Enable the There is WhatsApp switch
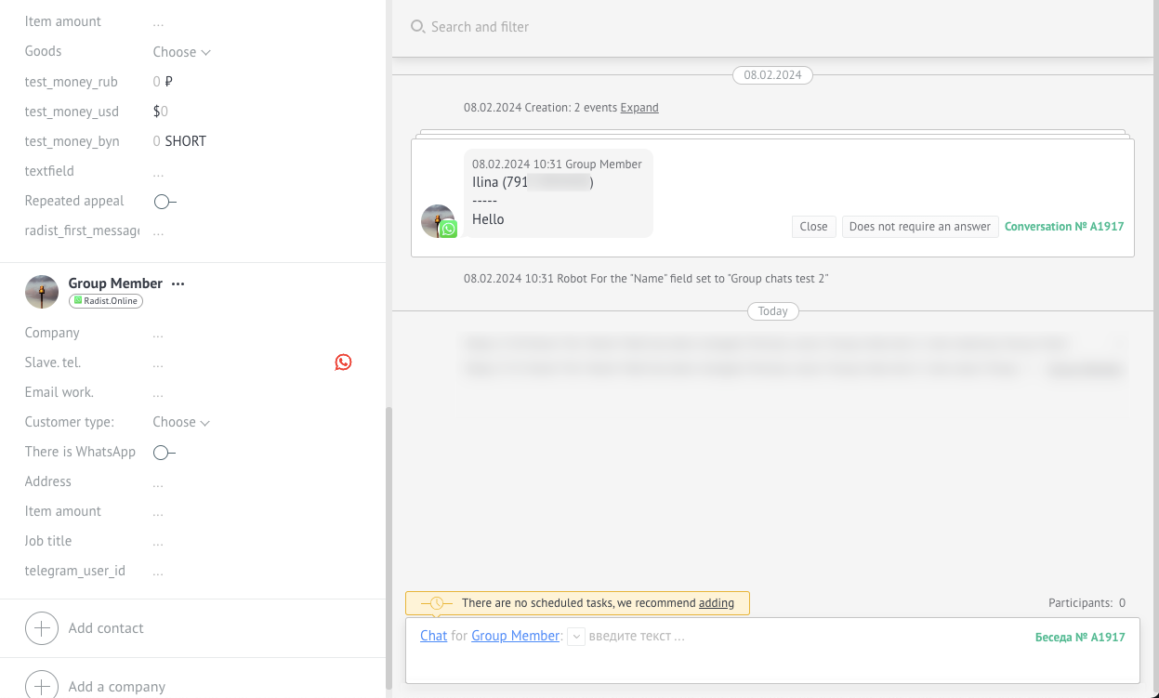The image size is (1159, 698). [x=164, y=453]
